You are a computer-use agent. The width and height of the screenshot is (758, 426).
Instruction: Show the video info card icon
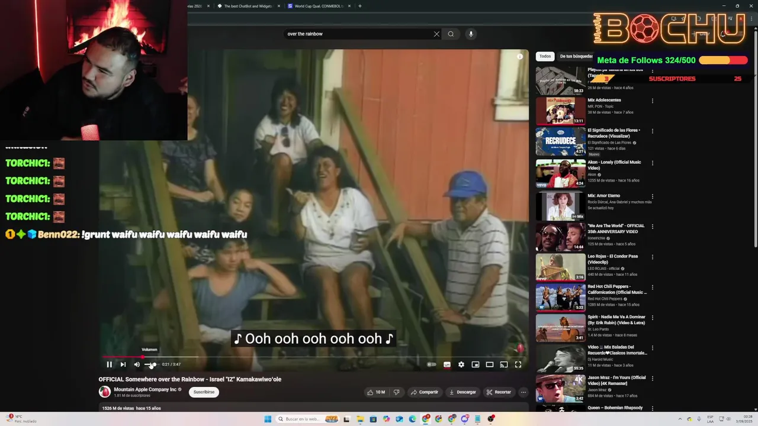point(520,57)
